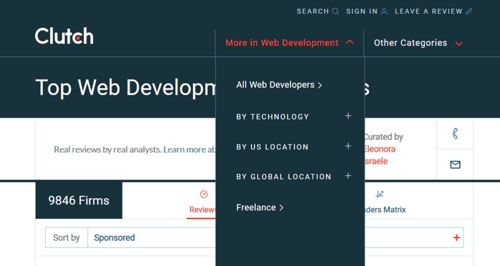This screenshot has width=500, height=266.
Task: Click the 9846 Firms label
Action: [x=79, y=201]
